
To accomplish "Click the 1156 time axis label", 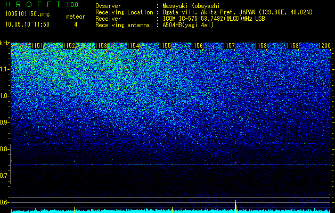I will pyautogui.click(x=197, y=46).
